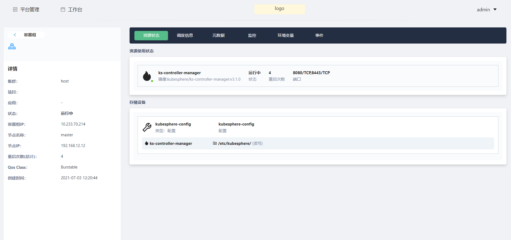This screenshot has width=511, height=240.
Task: Click ks-controller-manager in the mount row
Action: (171, 144)
